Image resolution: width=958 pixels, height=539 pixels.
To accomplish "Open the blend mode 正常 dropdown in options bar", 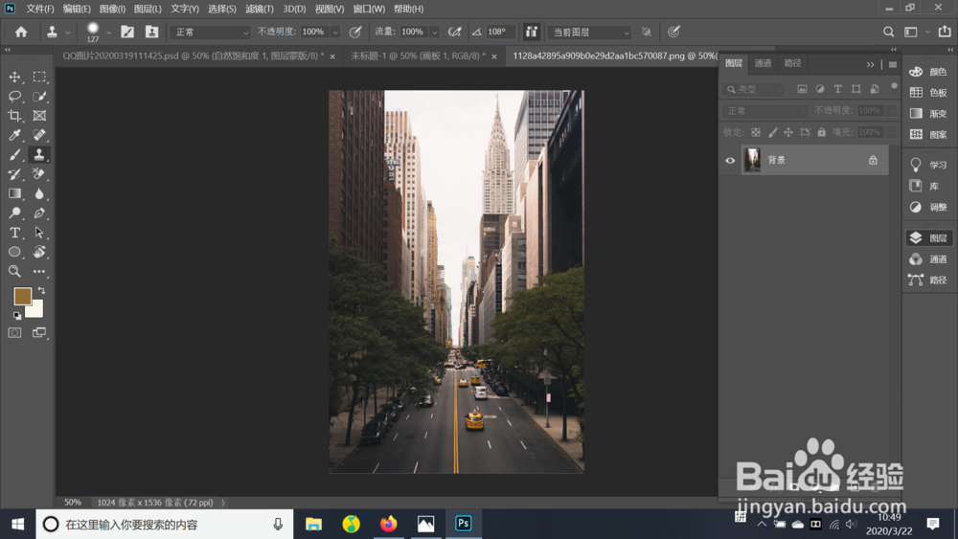I will [210, 33].
